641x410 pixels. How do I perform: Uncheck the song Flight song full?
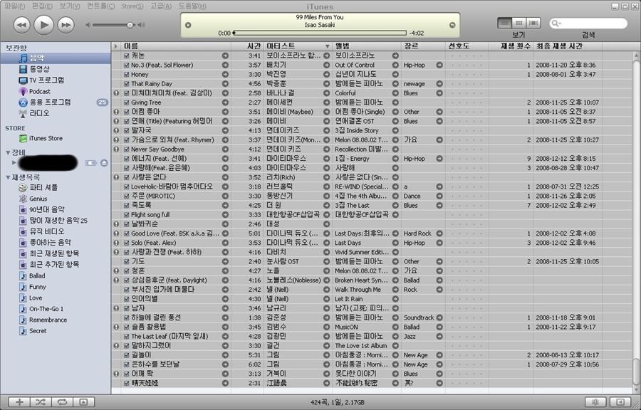(126, 215)
